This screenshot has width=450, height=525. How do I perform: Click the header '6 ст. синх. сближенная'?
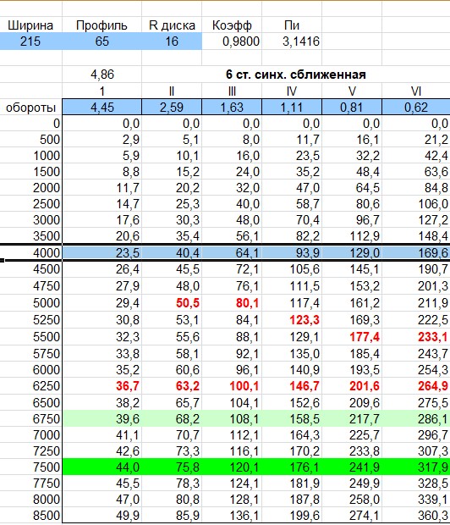pyautogui.click(x=296, y=75)
